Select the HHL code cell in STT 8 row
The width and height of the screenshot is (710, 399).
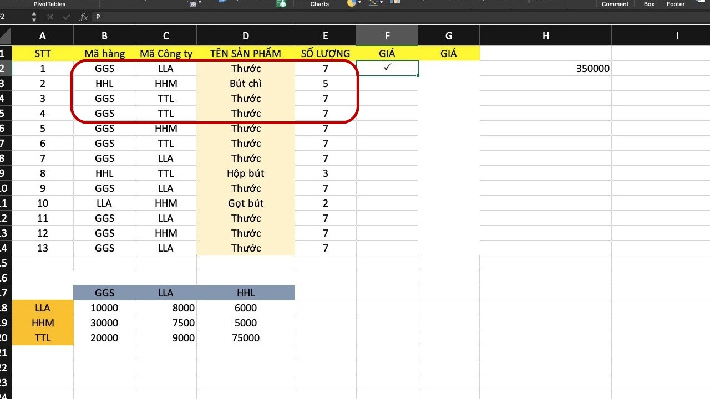[104, 173]
